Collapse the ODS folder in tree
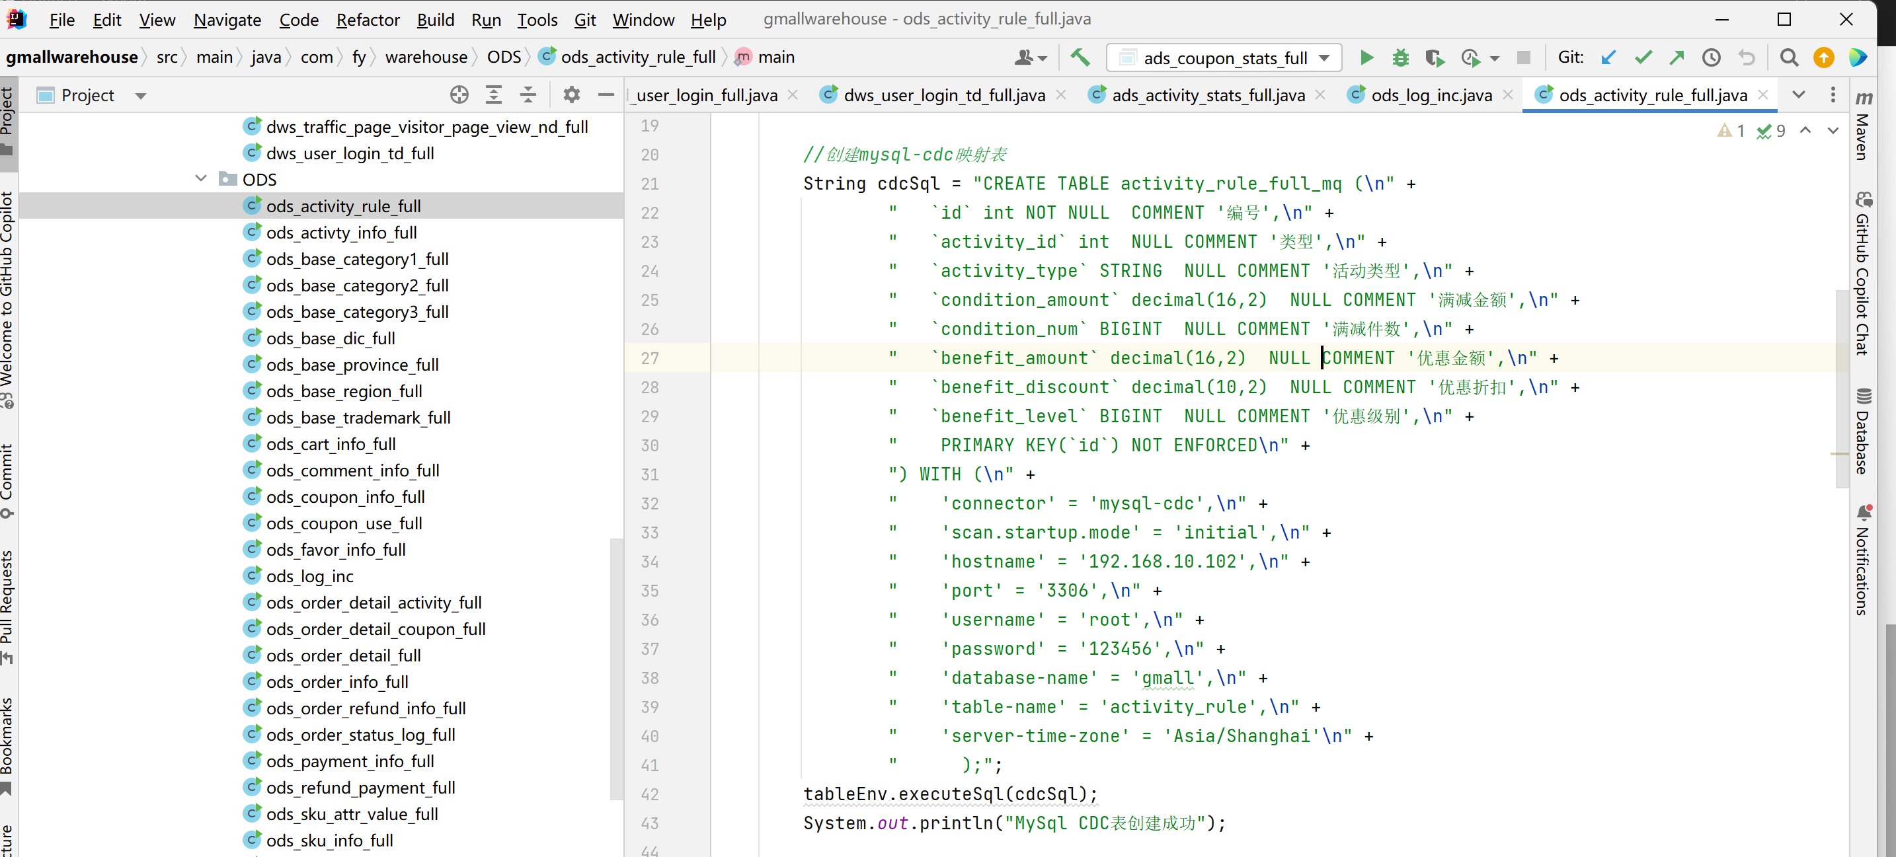This screenshot has height=857, width=1896. [x=201, y=179]
